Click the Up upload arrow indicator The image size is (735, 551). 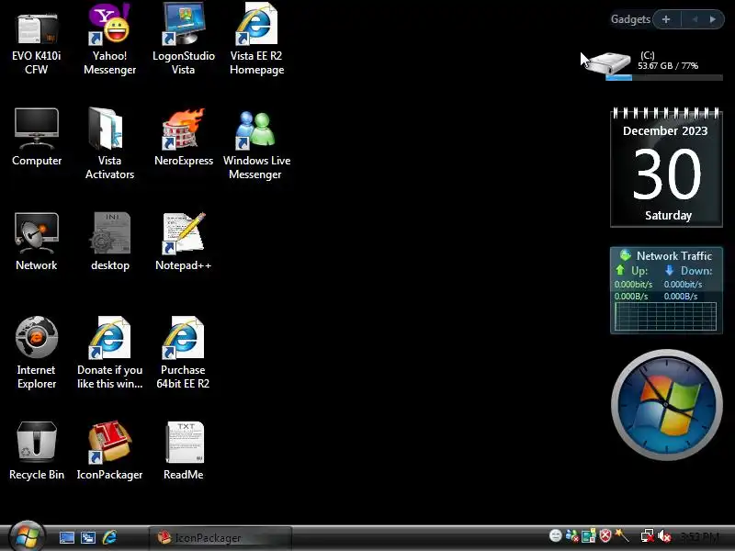(620, 270)
